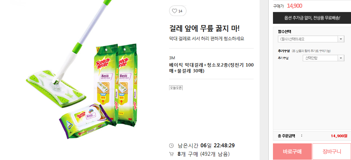Click the wet wipes package in image

[x=85, y=122]
